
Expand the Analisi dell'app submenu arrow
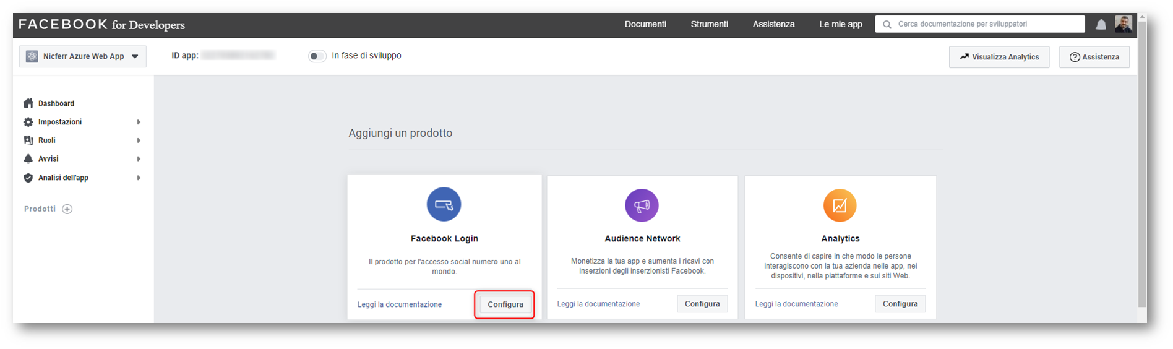(139, 178)
